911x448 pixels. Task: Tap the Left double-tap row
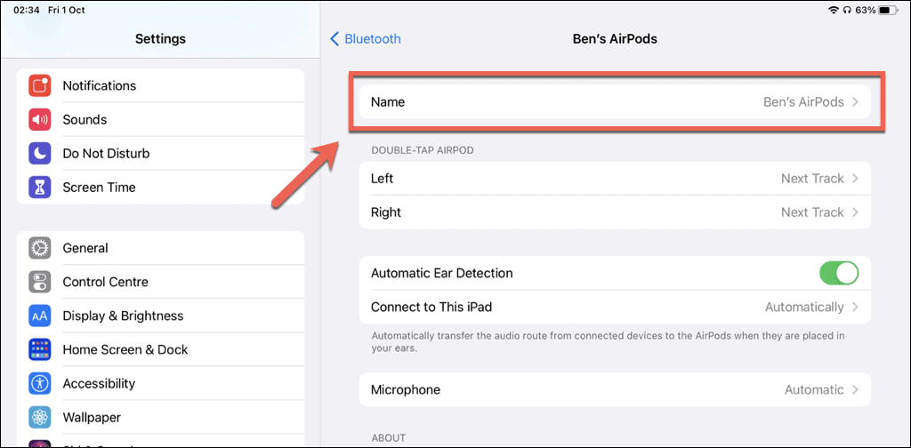[615, 179]
